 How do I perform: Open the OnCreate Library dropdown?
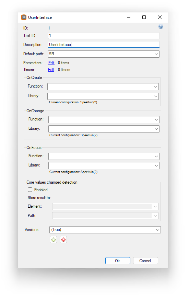coord(103,96)
